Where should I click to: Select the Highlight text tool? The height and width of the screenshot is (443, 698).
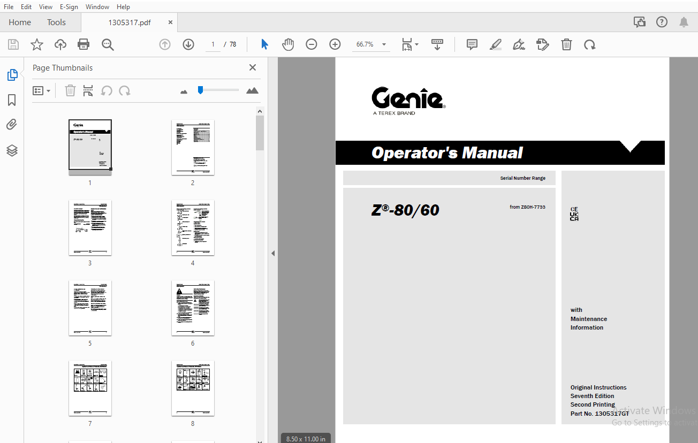[496, 44]
